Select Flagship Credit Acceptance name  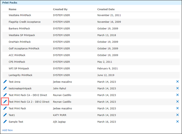click(25, 22)
